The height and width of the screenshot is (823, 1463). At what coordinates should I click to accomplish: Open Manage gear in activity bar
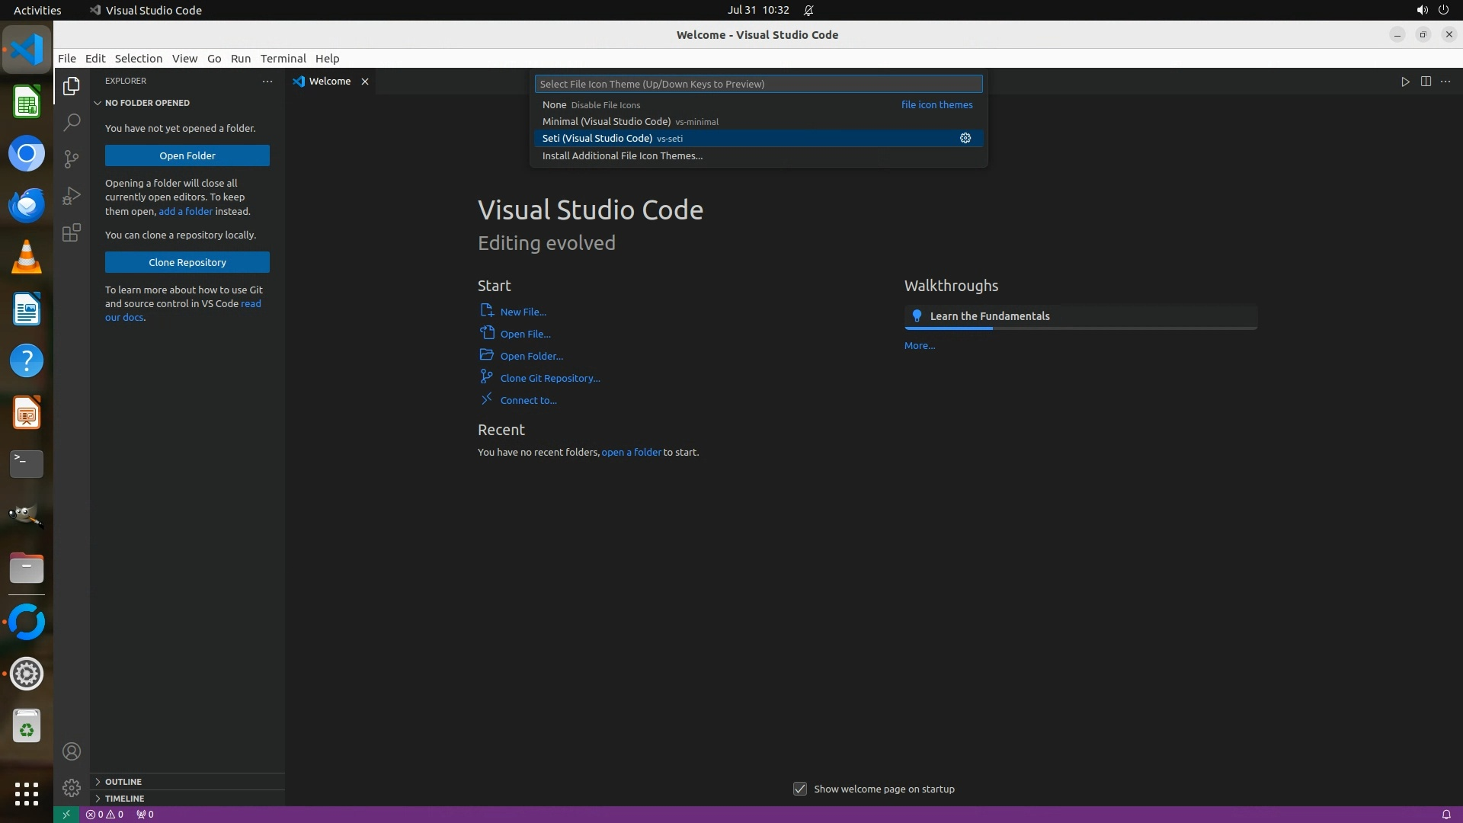tap(72, 787)
